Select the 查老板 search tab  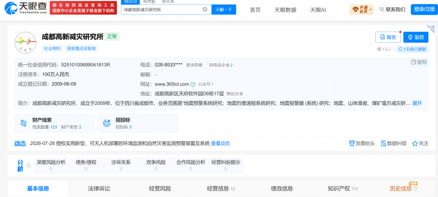point(149,1)
